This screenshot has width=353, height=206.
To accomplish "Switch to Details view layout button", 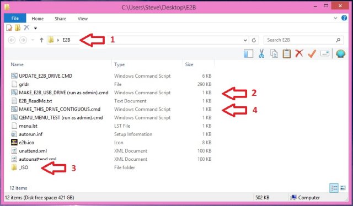I will (334, 188).
